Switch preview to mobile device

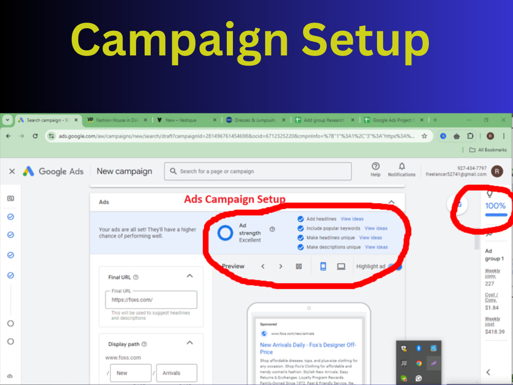coord(323,266)
